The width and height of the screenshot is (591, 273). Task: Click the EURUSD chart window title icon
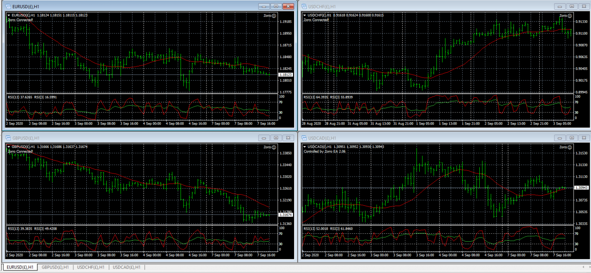8,6
